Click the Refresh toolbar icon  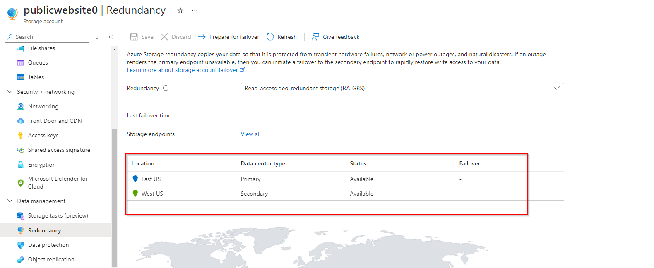pos(270,37)
